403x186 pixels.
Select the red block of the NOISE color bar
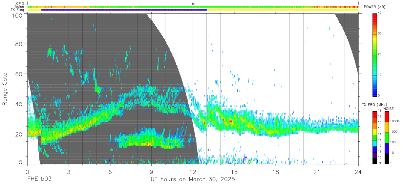(387, 117)
